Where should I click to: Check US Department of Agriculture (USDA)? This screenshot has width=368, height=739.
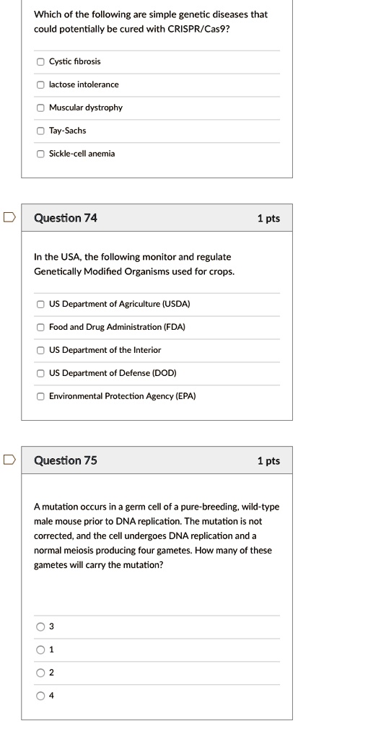pyautogui.click(x=40, y=305)
